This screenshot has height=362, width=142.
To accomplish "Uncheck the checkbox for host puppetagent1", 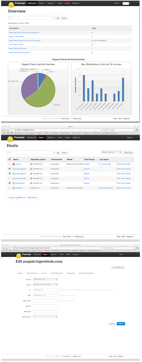I will point(10,169).
